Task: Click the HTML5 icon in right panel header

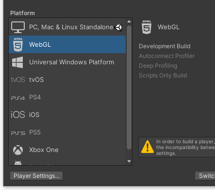Action: [x=147, y=27]
